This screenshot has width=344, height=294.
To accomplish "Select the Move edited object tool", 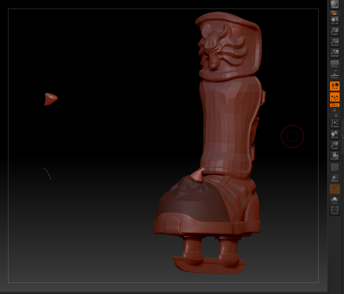I will coord(335,135).
